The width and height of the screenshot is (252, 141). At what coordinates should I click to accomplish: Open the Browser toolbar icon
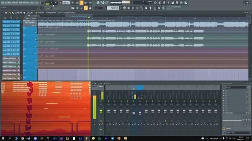142,8
